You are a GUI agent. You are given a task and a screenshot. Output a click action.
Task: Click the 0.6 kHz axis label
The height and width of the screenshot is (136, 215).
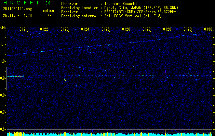pos(3,129)
